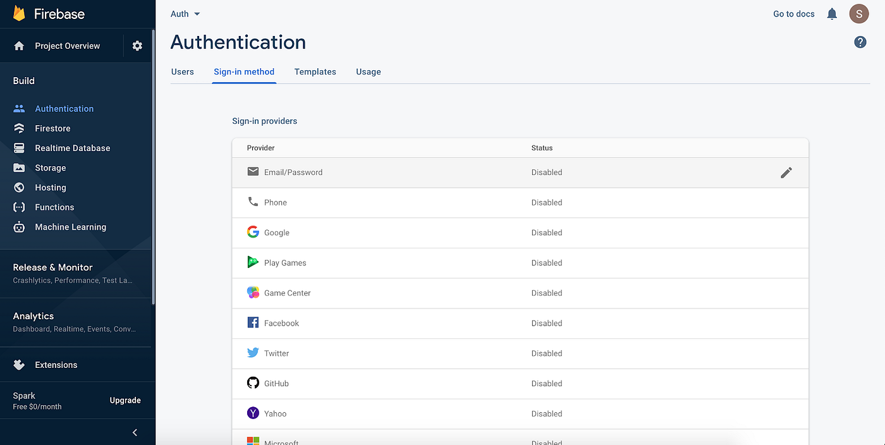Click the Firebase flame logo

(x=19, y=13)
